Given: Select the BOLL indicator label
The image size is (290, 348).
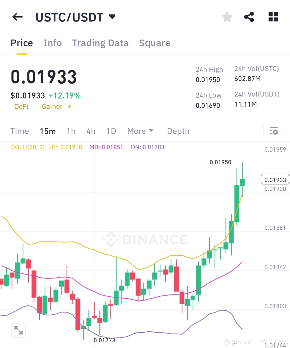Looking at the screenshot, I should point(28,147).
